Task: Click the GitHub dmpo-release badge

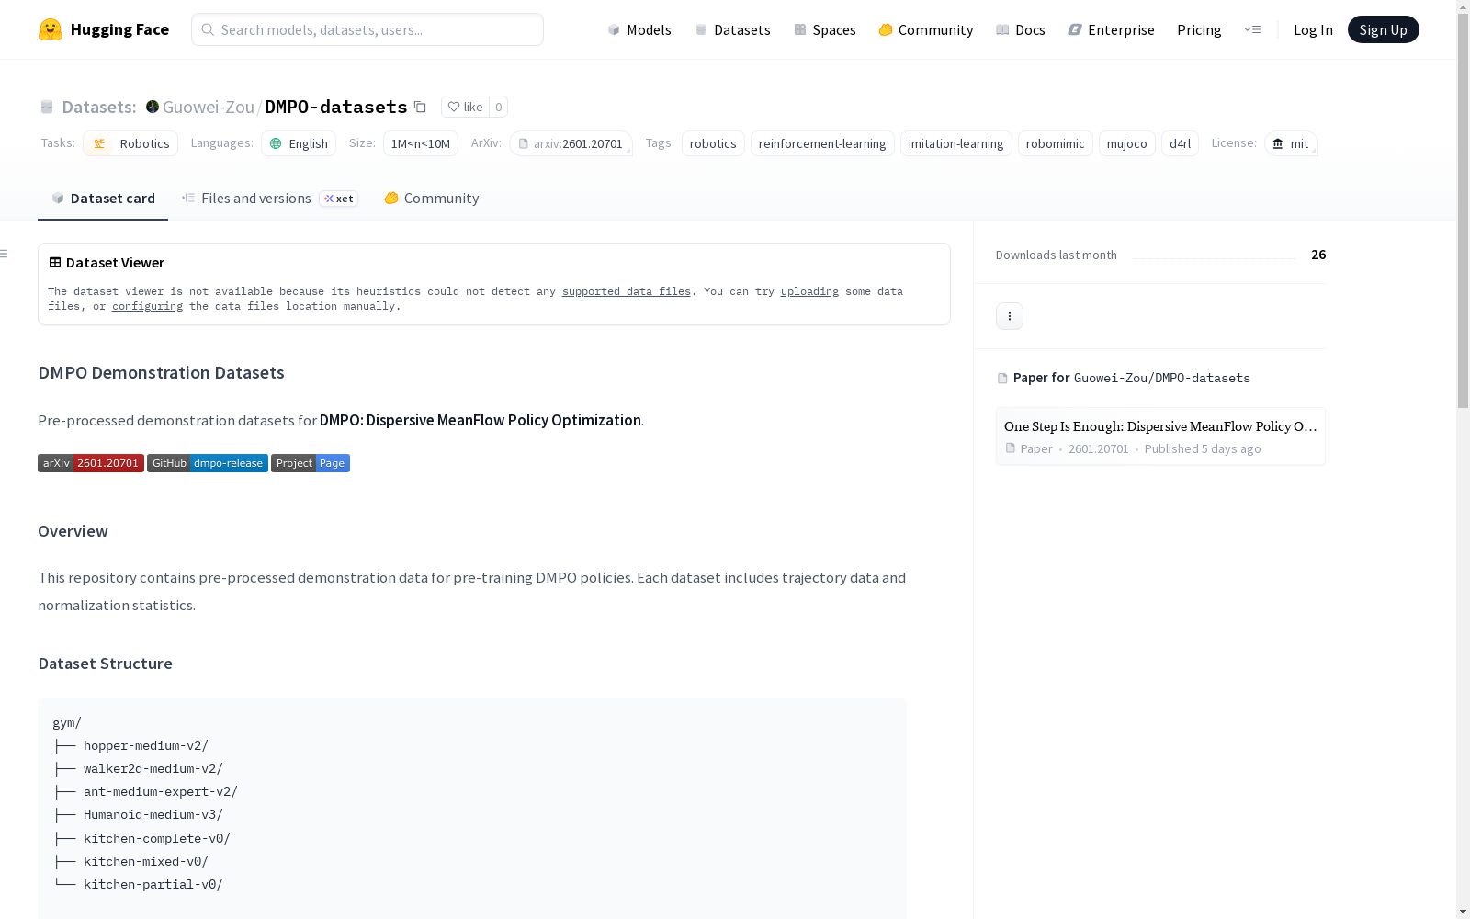Action: coord(208,463)
